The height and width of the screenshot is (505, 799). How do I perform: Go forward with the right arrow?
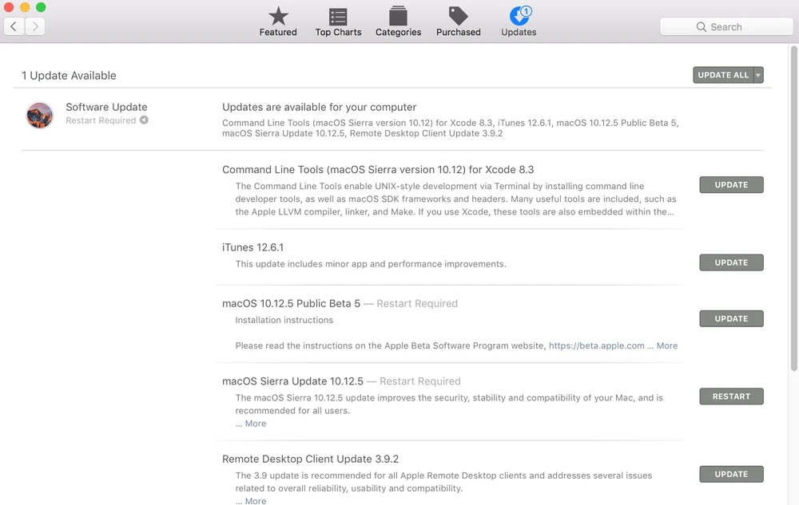(x=34, y=27)
